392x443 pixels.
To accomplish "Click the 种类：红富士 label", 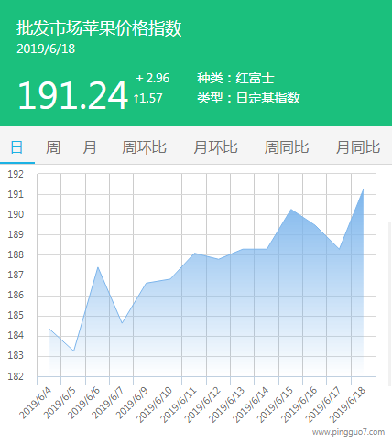I will click(235, 78).
